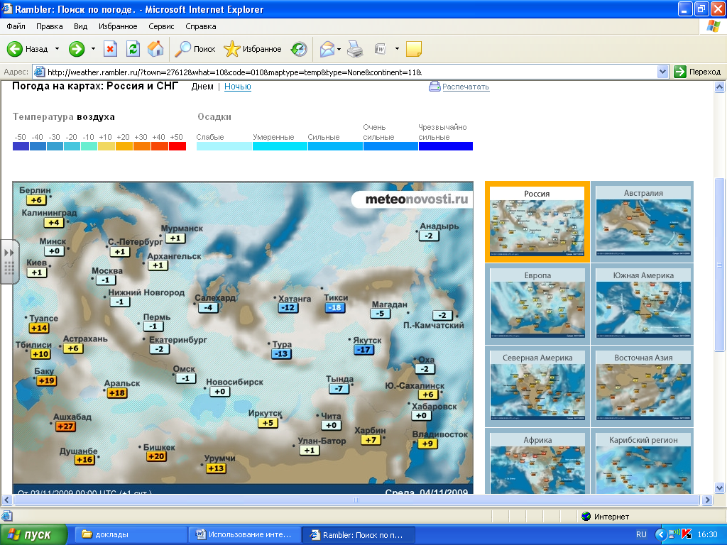This screenshot has width=727, height=545.
Task: Open Favorites (Избранное) star button
Action: 253,49
